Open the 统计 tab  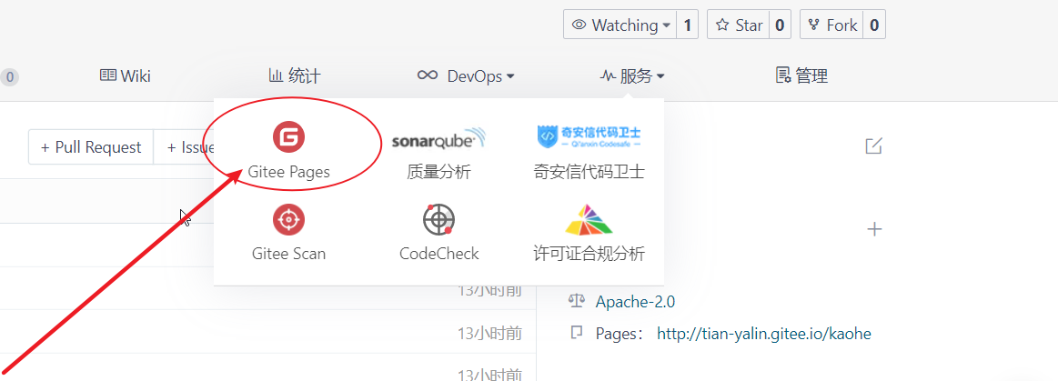click(294, 75)
